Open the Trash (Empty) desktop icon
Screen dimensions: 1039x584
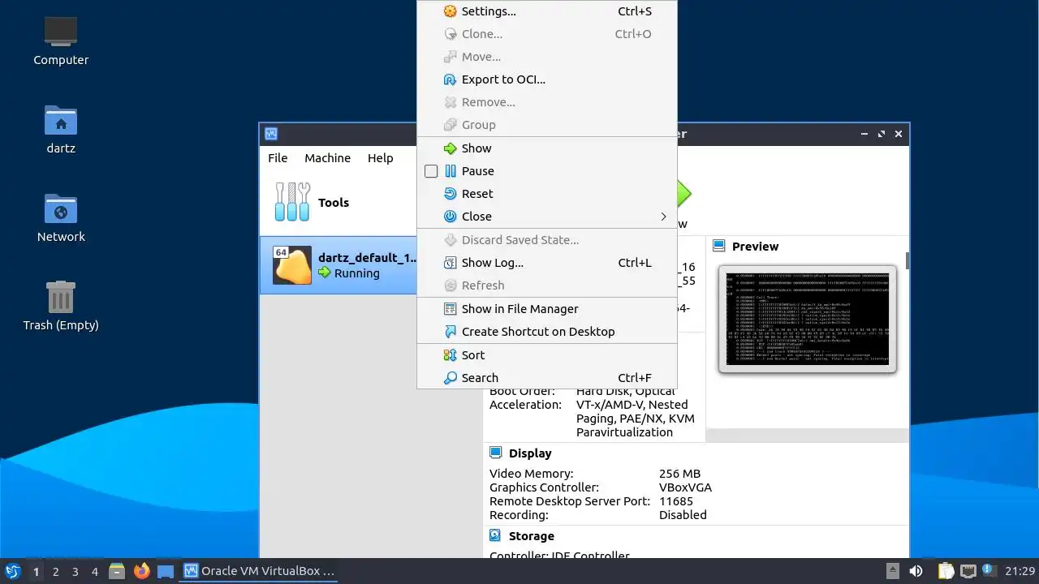pyautogui.click(x=61, y=306)
